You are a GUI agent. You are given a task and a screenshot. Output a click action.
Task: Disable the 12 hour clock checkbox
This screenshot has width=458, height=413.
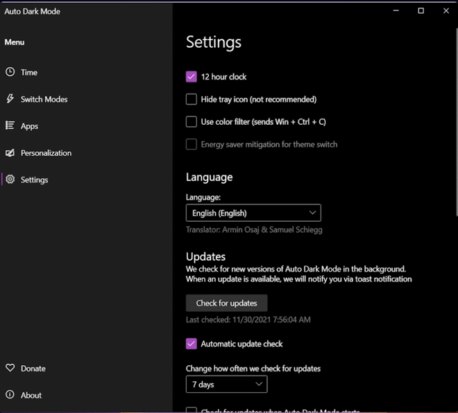tap(192, 77)
